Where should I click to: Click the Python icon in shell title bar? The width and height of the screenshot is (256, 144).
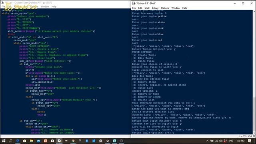(134, 3)
